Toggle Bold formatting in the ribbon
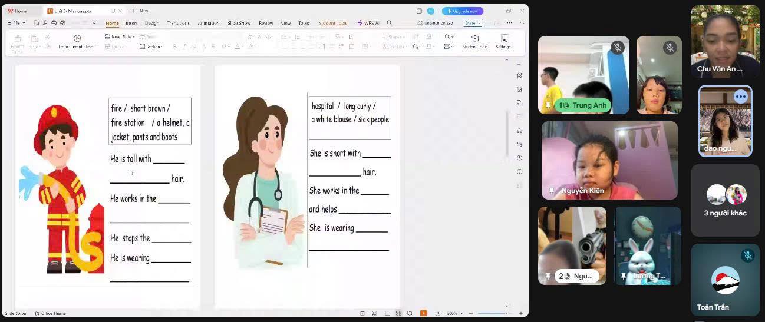Viewport: 765px width, 322px height. point(174,47)
